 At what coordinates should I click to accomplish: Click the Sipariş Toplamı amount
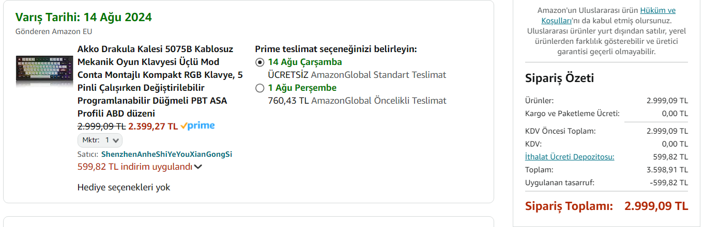tap(656, 206)
